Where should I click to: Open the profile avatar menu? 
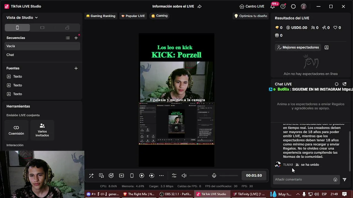point(304,6)
